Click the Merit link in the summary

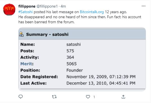pyautogui.click(x=26, y=64)
